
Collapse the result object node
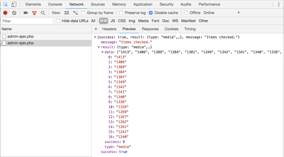[x=99, y=47]
